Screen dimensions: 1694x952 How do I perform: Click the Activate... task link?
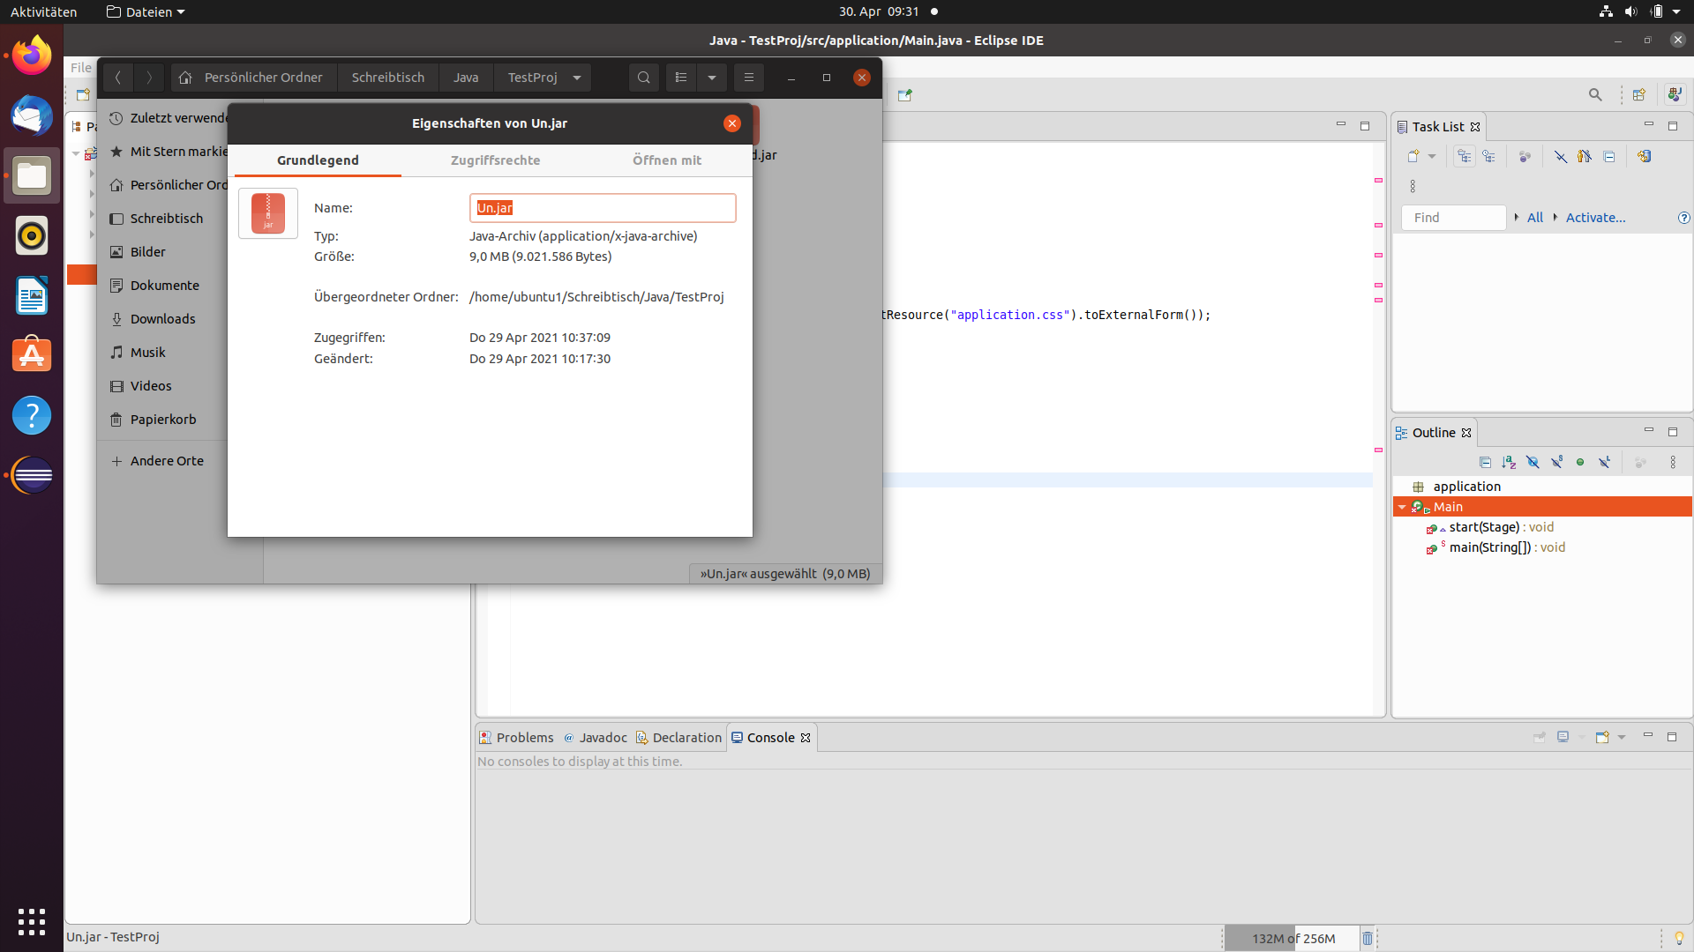click(x=1595, y=218)
